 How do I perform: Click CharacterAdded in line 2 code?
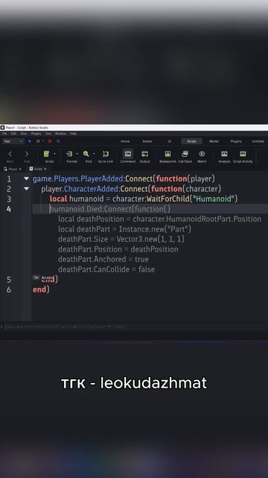tap(91, 189)
